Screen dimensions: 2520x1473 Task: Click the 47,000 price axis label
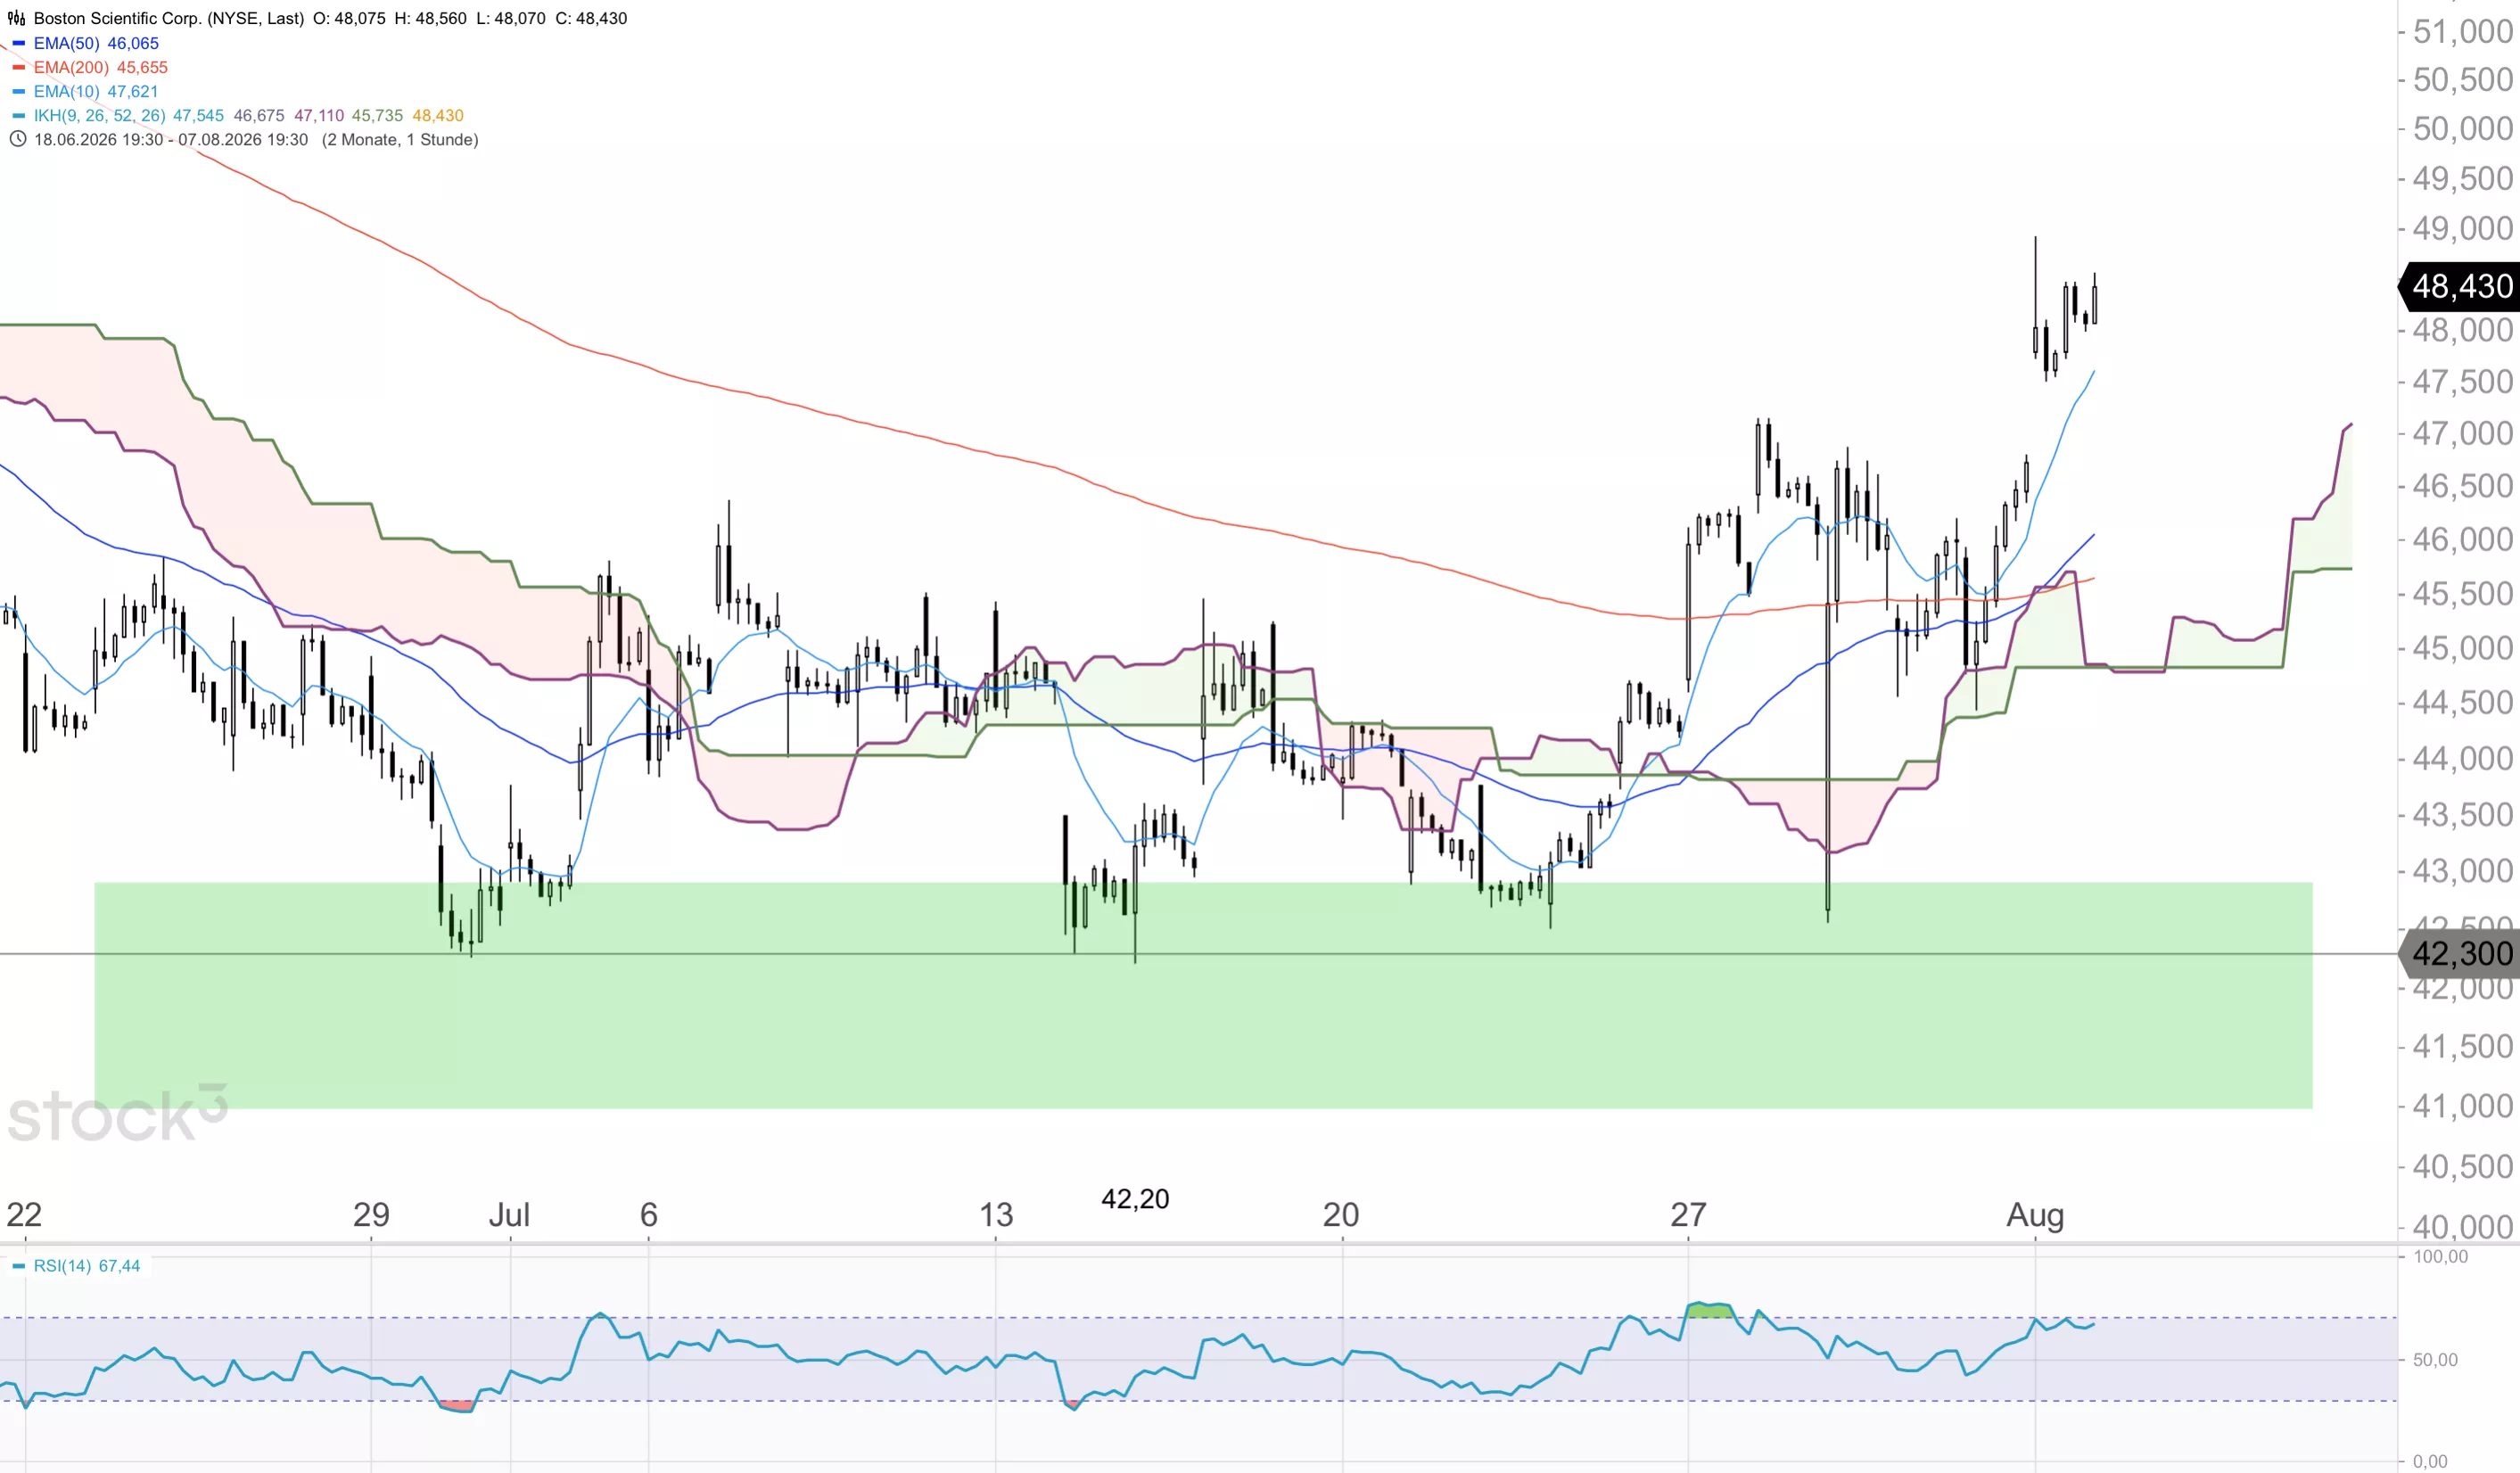pos(2462,433)
